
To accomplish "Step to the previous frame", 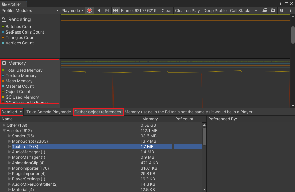I will 98,11.
